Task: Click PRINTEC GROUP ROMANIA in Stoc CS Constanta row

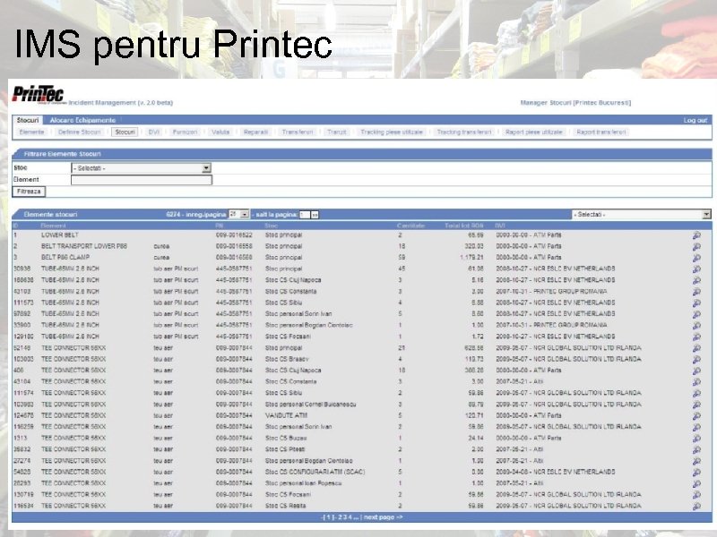Action: [570, 292]
